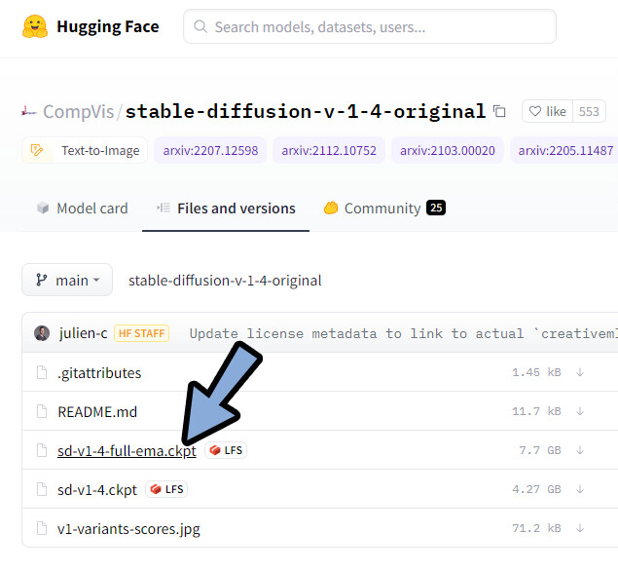Click the HF STAFF badge
The image size is (618, 570).
coord(141,333)
